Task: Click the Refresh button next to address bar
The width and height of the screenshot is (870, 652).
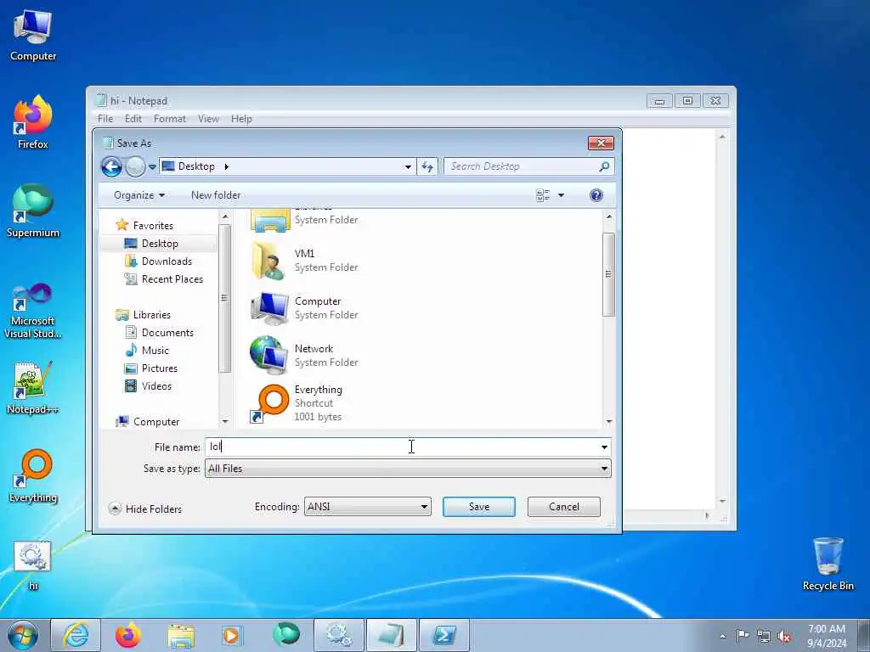Action: point(427,166)
